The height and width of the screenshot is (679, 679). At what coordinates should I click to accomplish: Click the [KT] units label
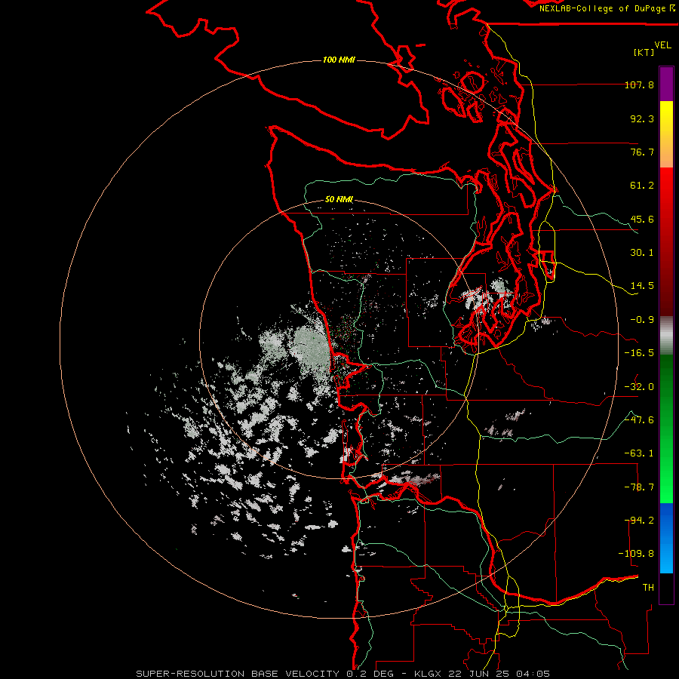(644, 52)
